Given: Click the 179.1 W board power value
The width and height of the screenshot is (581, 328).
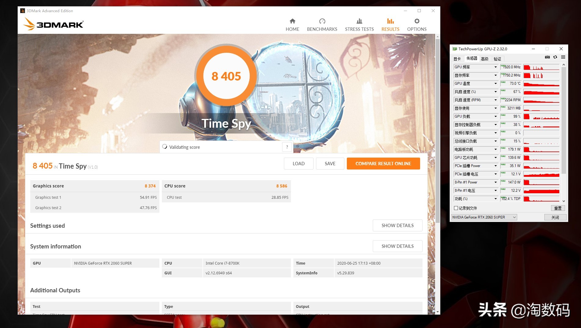Looking at the screenshot, I should [514, 149].
